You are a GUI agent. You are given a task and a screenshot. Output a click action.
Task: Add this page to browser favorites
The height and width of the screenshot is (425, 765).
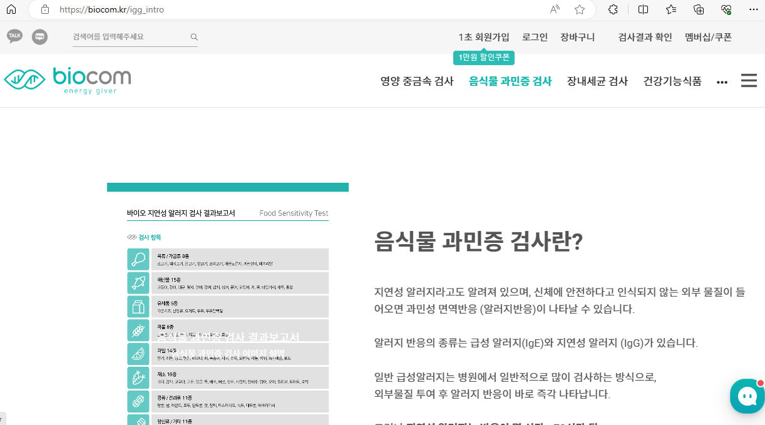click(580, 9)
